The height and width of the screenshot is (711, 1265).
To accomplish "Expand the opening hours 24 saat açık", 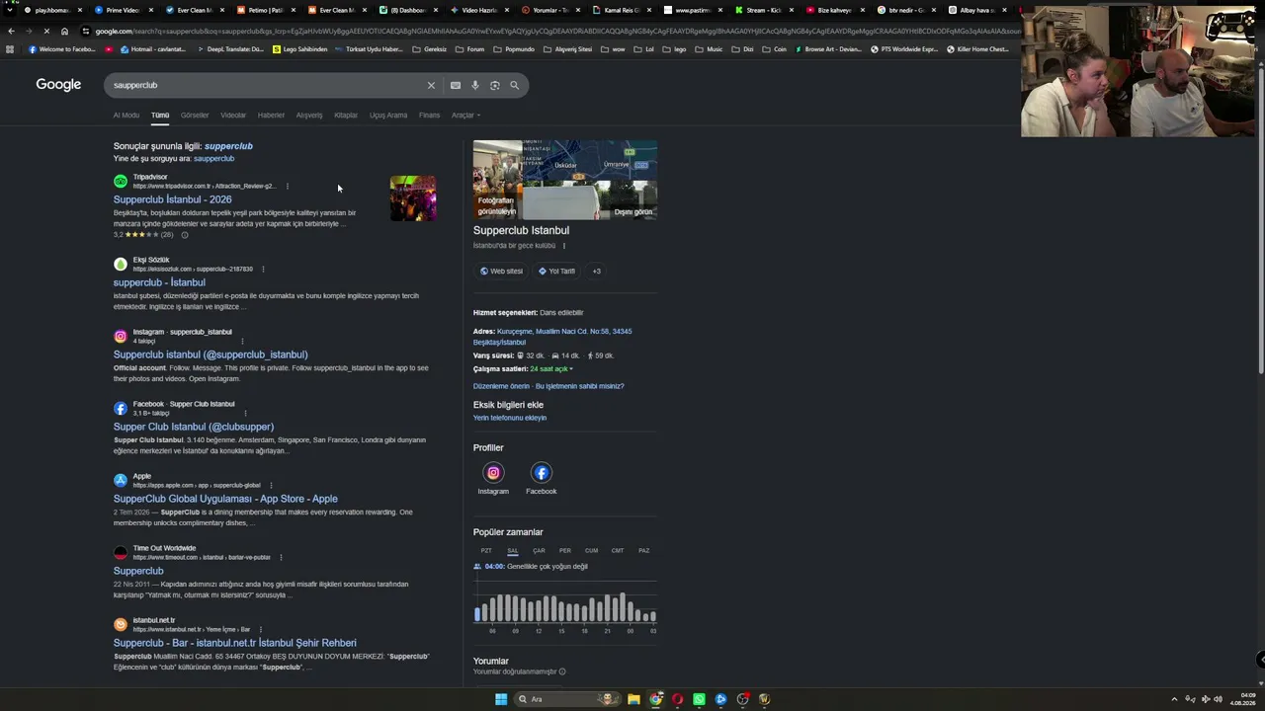I will (x=551, y=369).
